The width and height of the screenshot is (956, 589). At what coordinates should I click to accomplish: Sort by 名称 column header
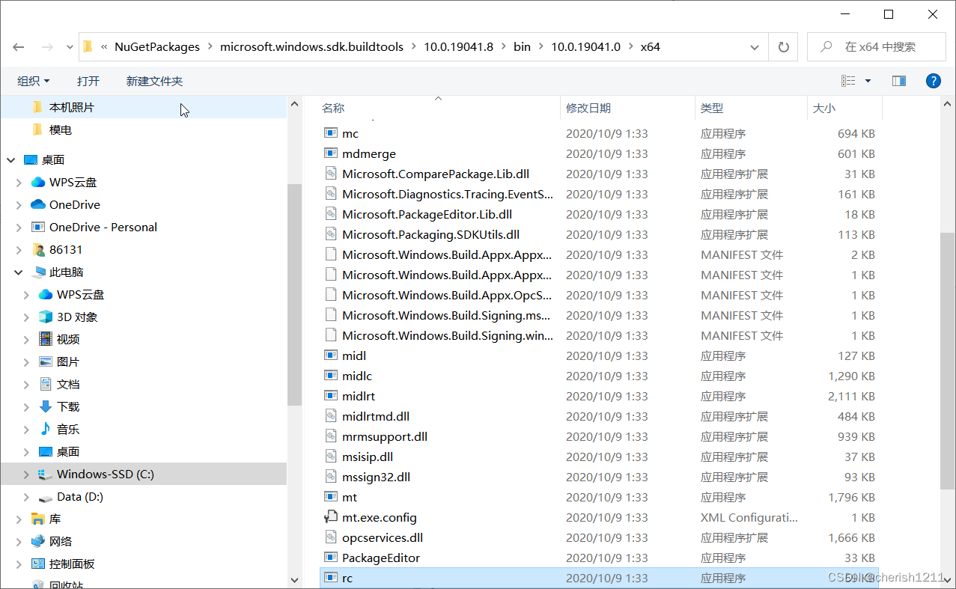point(333,108)
